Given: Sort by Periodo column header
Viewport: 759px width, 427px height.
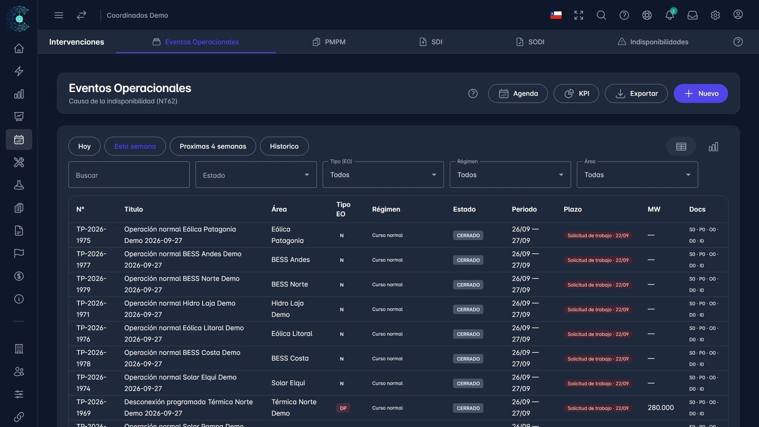Looking at the screenshot, I should pos(524,209).
